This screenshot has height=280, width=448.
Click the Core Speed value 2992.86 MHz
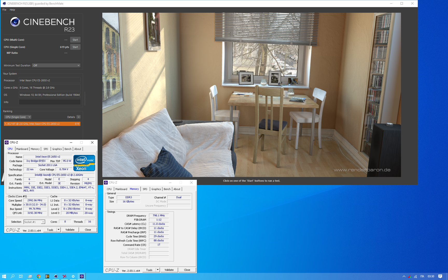pos(35,200)
